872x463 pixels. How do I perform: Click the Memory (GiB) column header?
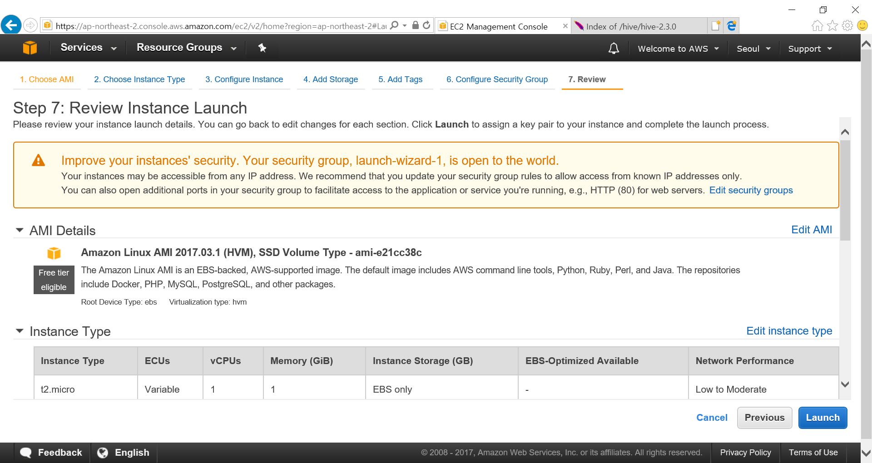tap(314, 361)
